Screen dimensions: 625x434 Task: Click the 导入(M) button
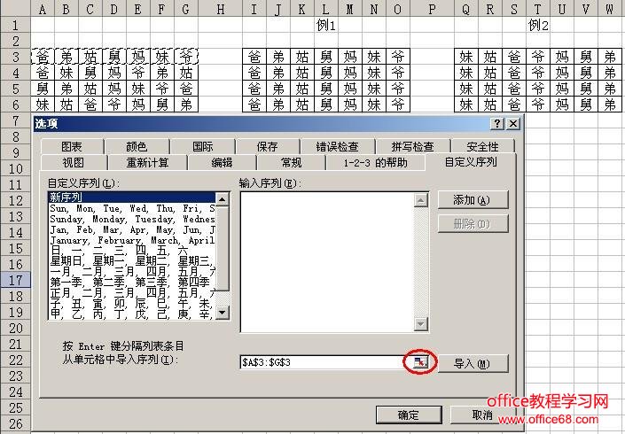tap(473, 363)
